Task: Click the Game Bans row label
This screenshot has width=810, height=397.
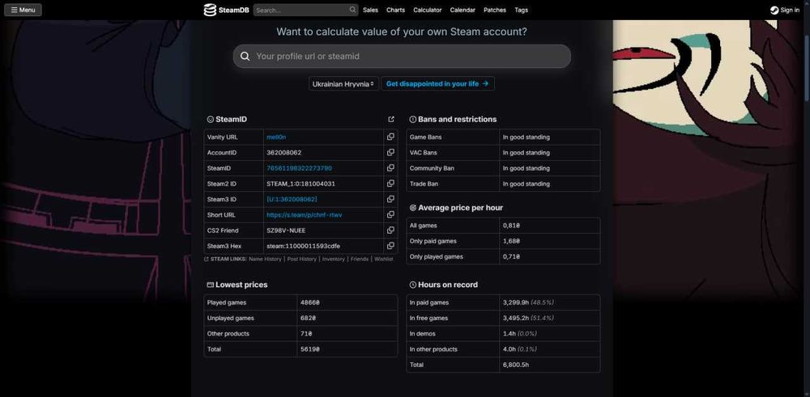Action: click(x=425, y=137)
